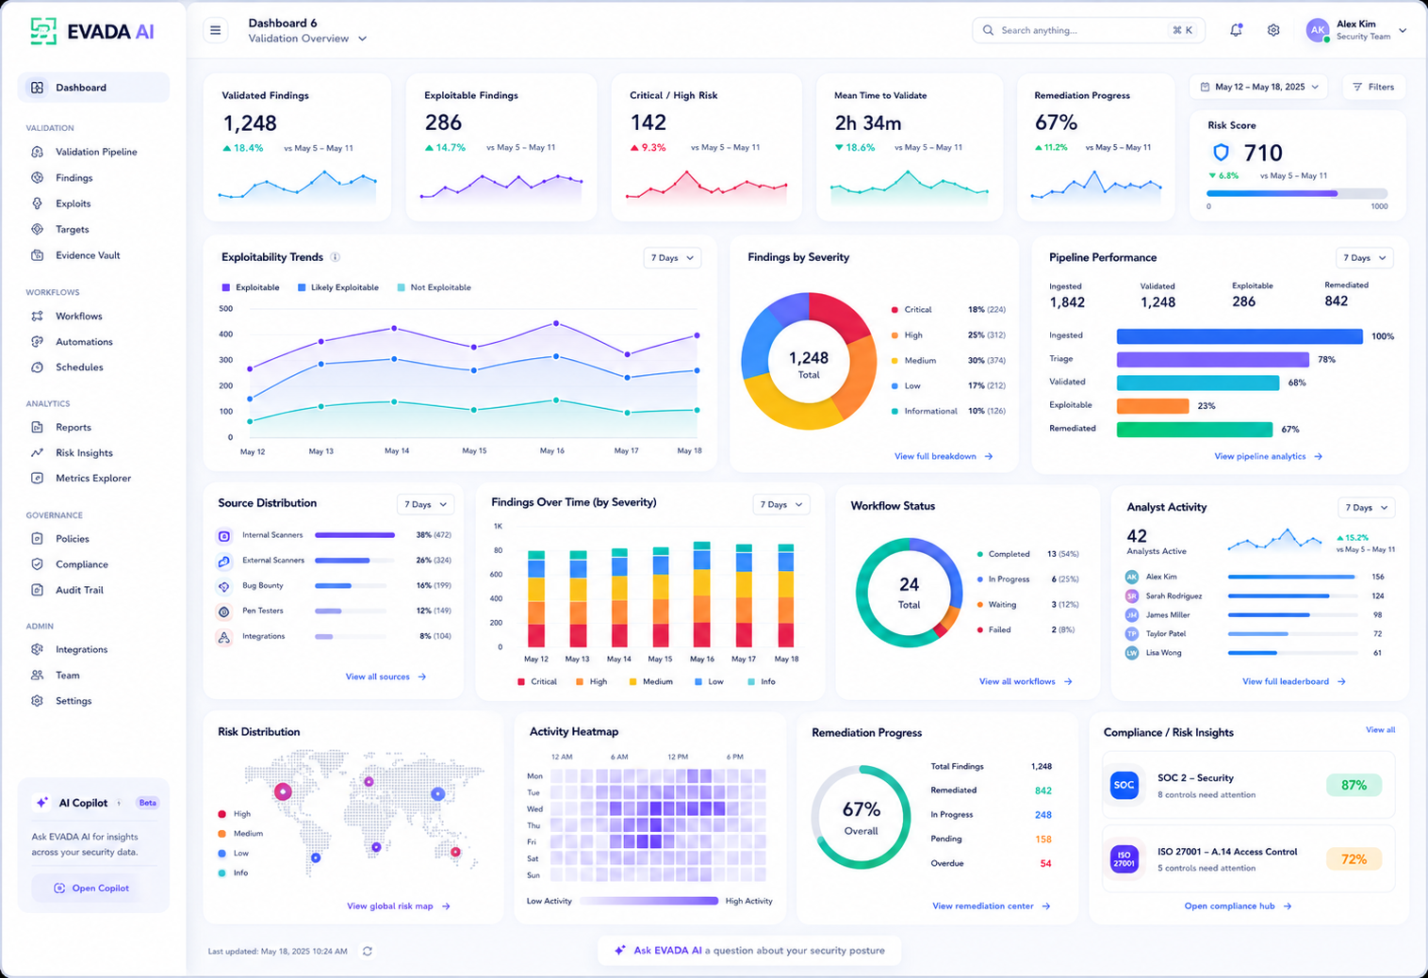Toggle Low in Findings Over Time legend
The height and width of the screenshot is (978, 1428).
point(709,681)
